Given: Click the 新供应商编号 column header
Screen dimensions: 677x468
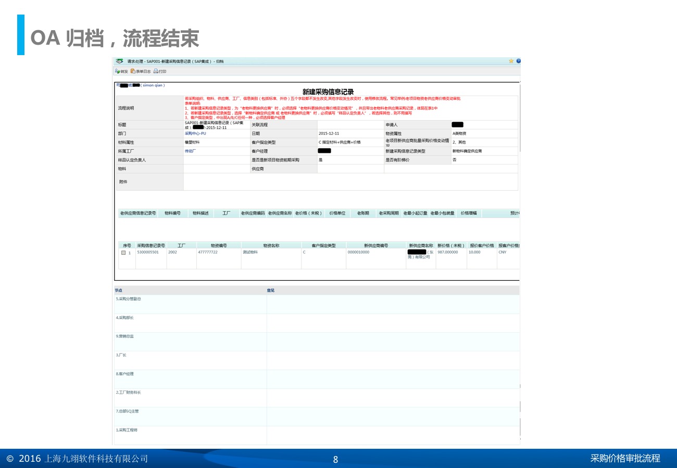Looking at the screenshot, I should pyautogui.click(x=376, y=245).
